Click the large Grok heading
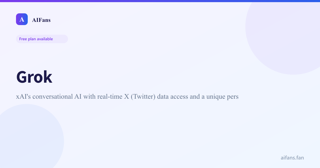Viewport: 320px width, 168px height. point(34,77)
